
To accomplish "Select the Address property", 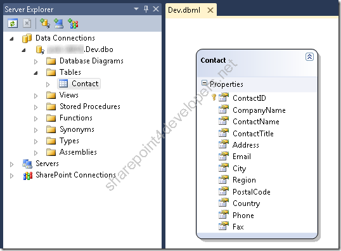I will (x=246, y=145).
